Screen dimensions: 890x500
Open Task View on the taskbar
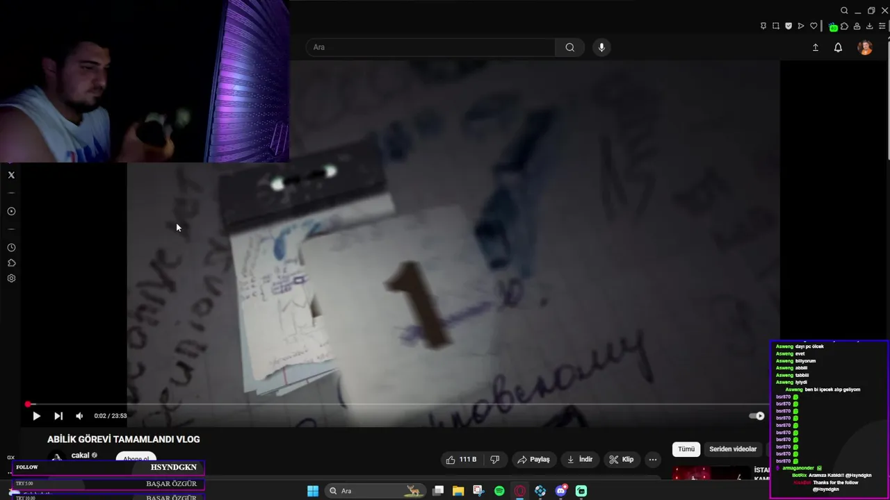(x=438, y=491)
